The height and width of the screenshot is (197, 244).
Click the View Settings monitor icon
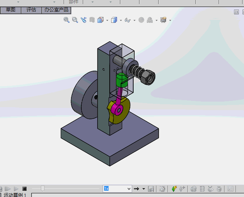[x=163, y=20]
